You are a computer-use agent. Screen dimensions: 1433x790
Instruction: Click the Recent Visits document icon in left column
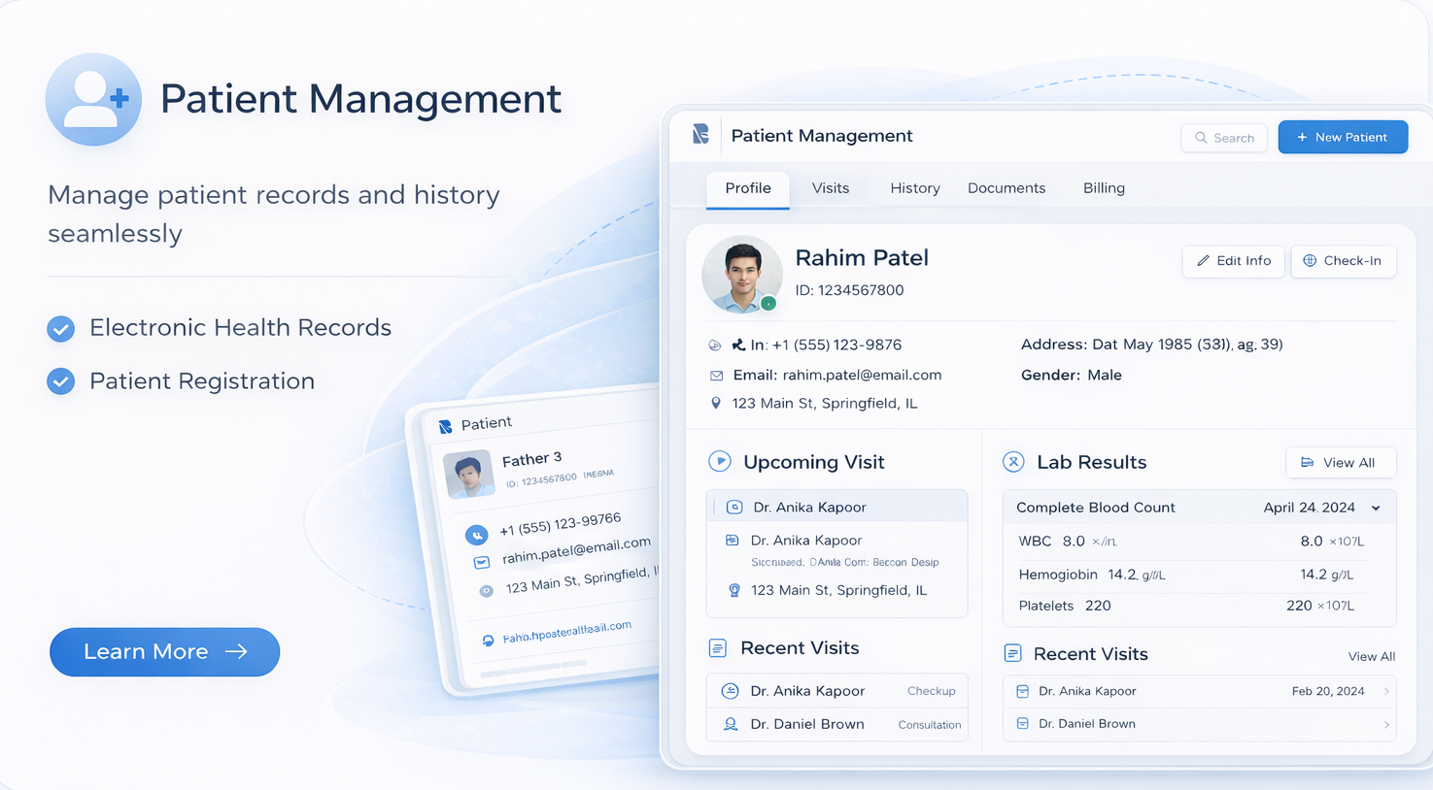[718, 648]
